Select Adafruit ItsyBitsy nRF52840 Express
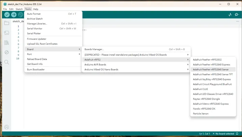This screenshot has height=137, width=242. (213, 79)
